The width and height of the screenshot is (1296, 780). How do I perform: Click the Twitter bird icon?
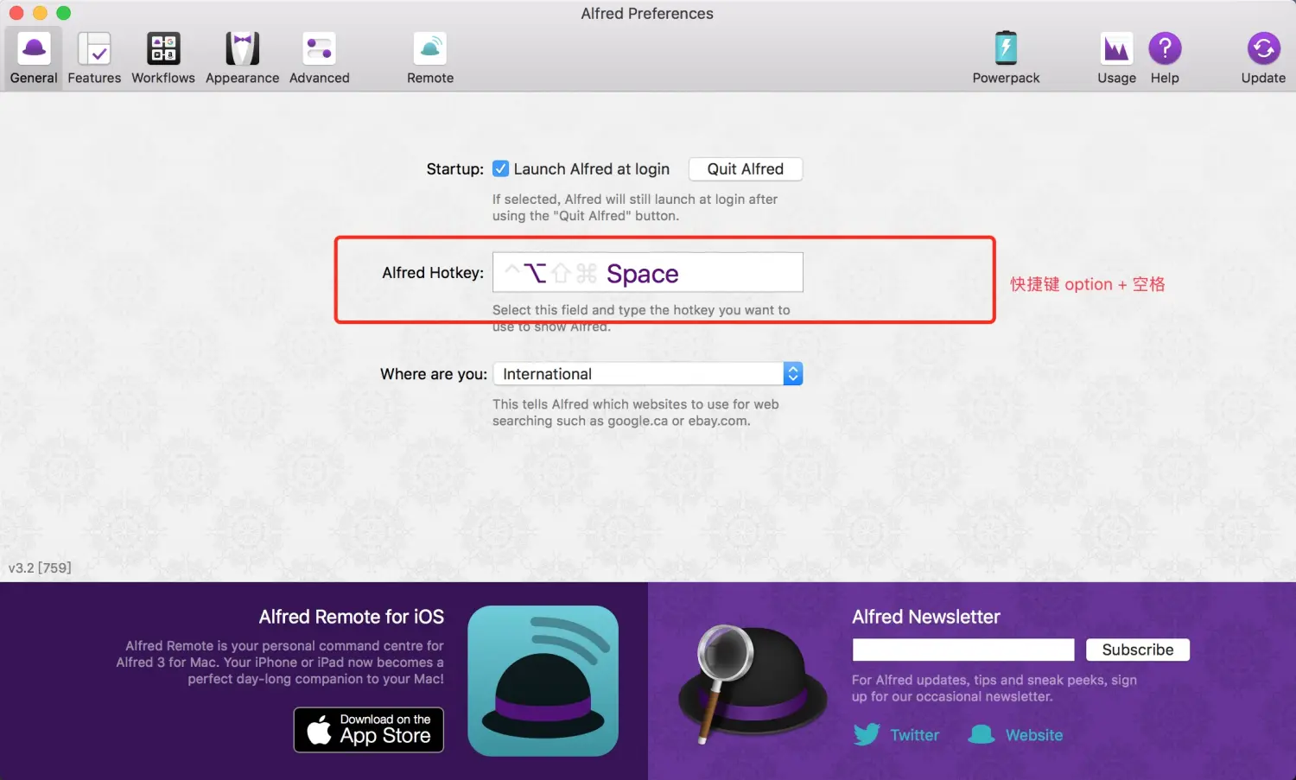point(867,734)
